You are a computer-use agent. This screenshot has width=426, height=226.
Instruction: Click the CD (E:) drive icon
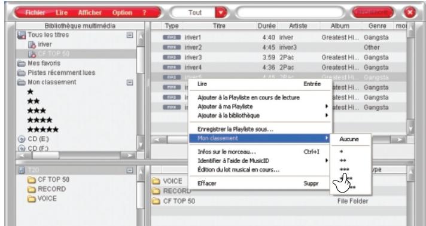click(x=22, y=139)
